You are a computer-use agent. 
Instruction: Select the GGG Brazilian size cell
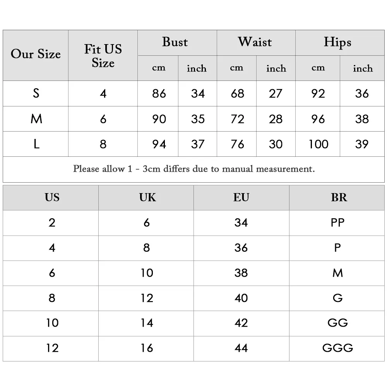[x=337, y=349]
